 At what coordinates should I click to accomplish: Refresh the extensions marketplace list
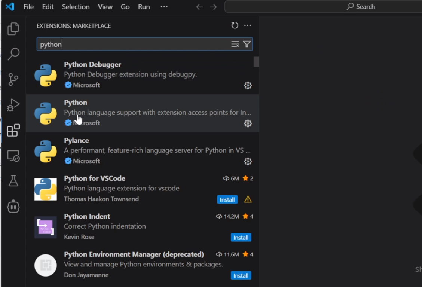(x=235, y=25)
